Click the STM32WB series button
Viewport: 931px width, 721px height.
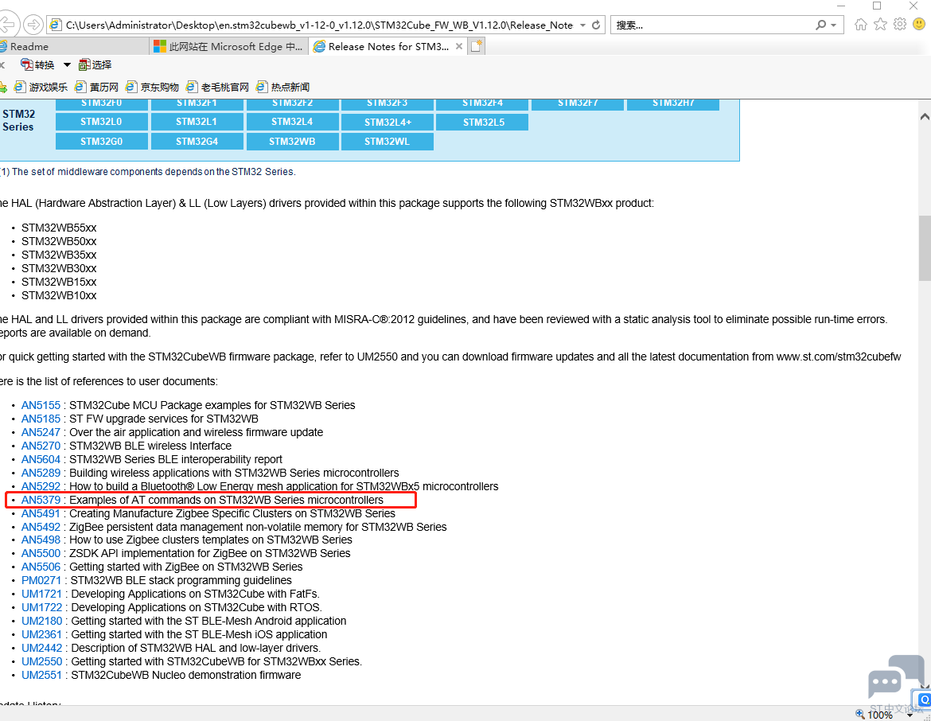(292, 142)
